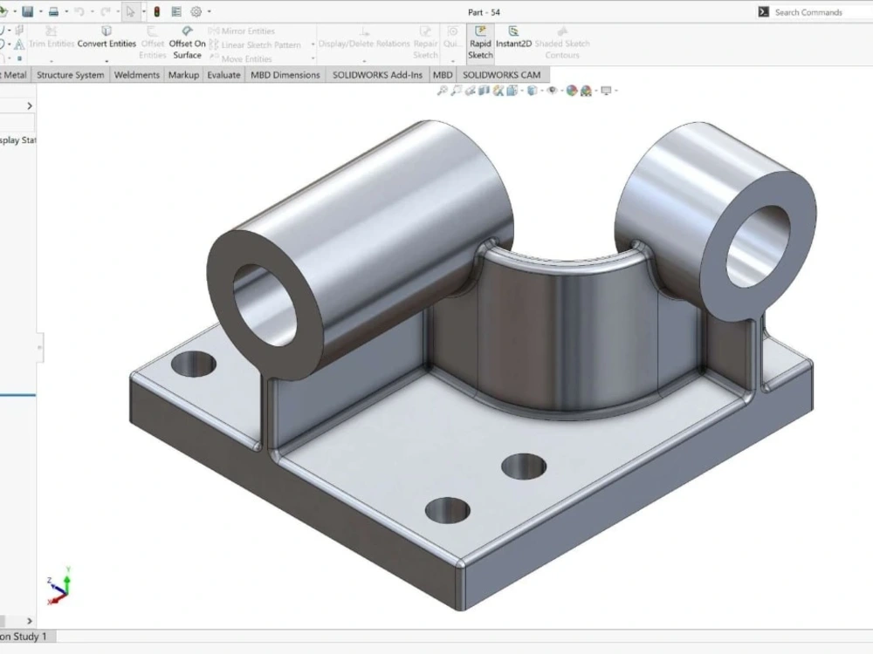Open the View Settings monitor dropdown arrow
873x654 pixels.
pos(616,91)
